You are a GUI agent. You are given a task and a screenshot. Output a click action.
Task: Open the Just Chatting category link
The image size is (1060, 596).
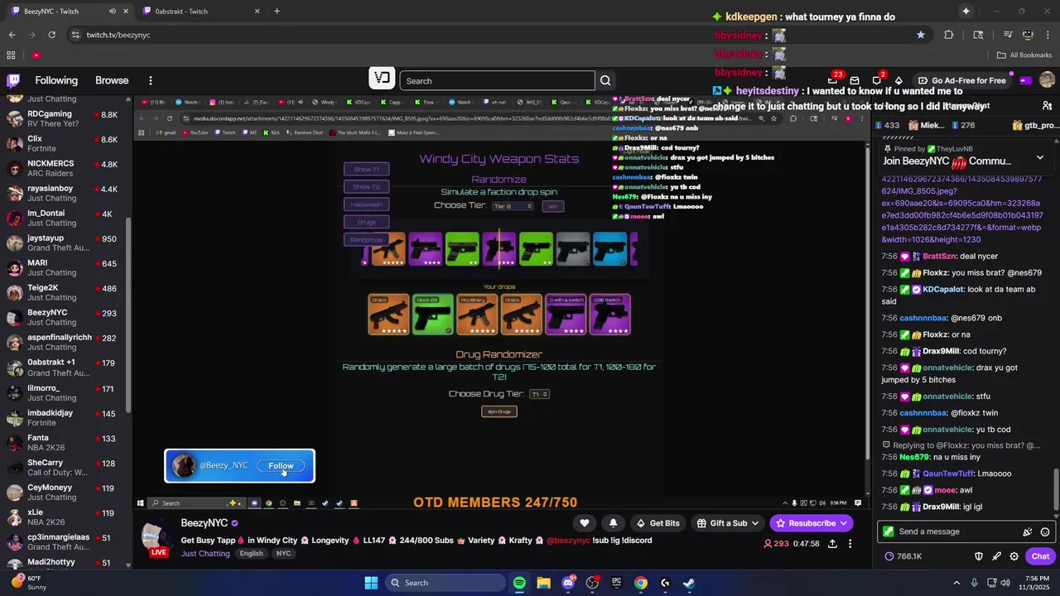point(205,554)
